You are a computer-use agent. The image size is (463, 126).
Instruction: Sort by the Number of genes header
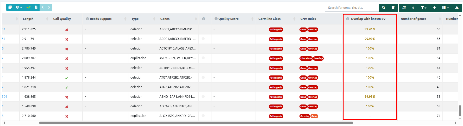tap(413, 19)
